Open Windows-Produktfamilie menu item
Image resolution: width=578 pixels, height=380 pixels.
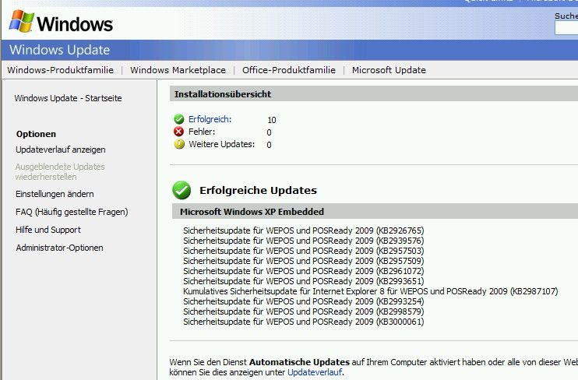(61, 70)
